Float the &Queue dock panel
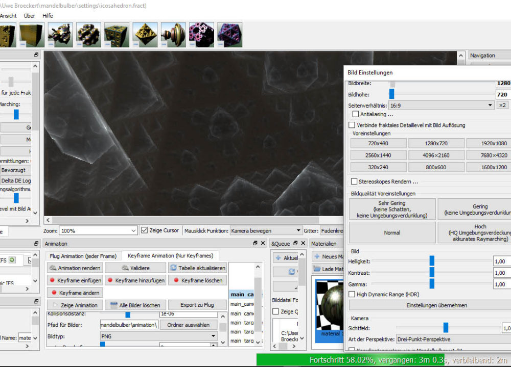This screenshot has width=511, height=367. [x=295, y=243]
